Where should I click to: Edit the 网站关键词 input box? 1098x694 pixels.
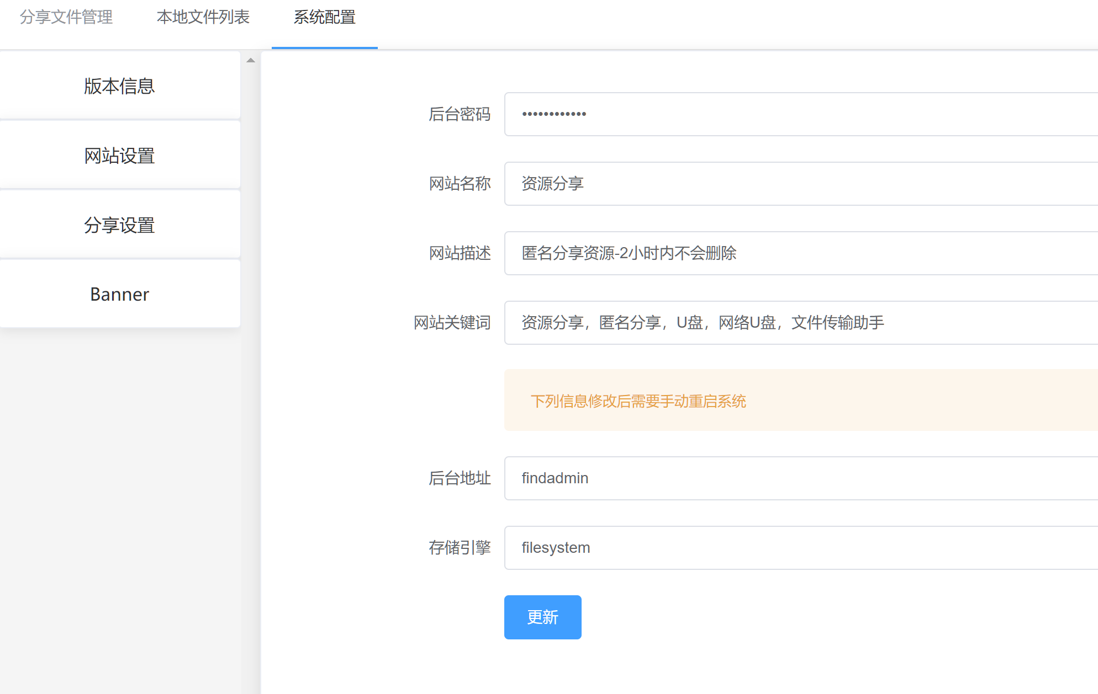(801, 323)
